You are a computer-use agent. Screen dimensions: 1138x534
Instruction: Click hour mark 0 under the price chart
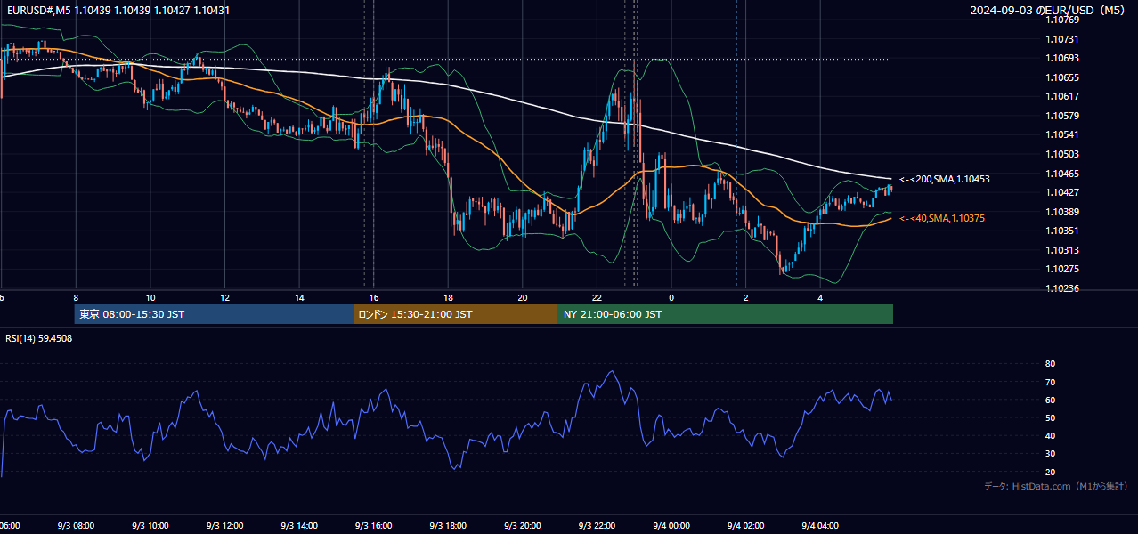tap(671, 298)
